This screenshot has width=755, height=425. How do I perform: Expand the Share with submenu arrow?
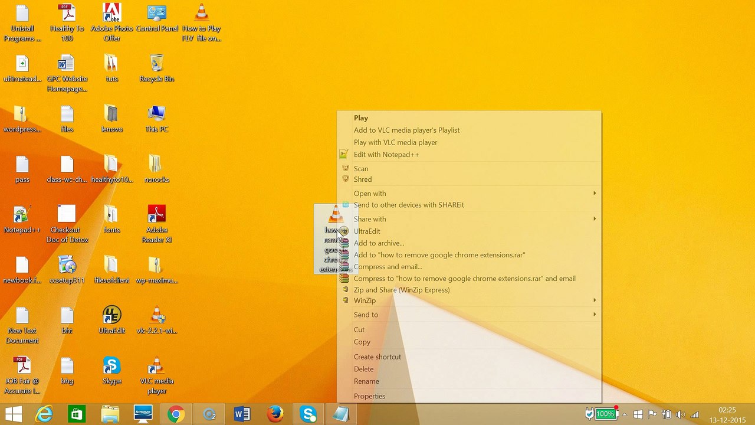click(594, 219)
